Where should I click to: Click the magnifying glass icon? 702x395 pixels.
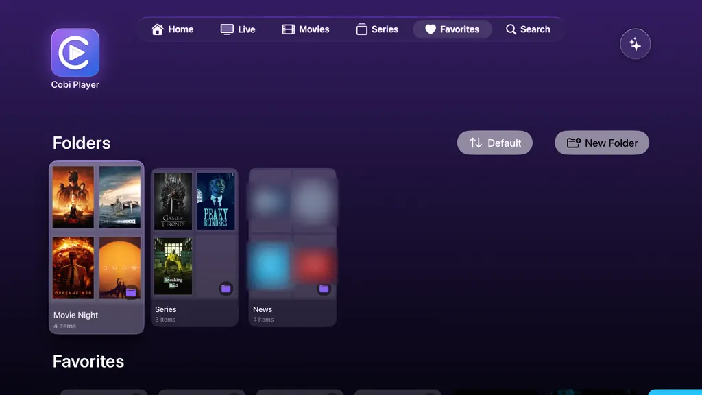pos(511,29)
